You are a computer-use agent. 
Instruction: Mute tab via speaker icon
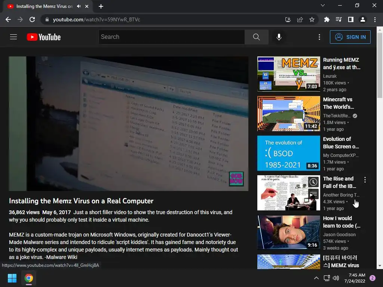(79, 6)
